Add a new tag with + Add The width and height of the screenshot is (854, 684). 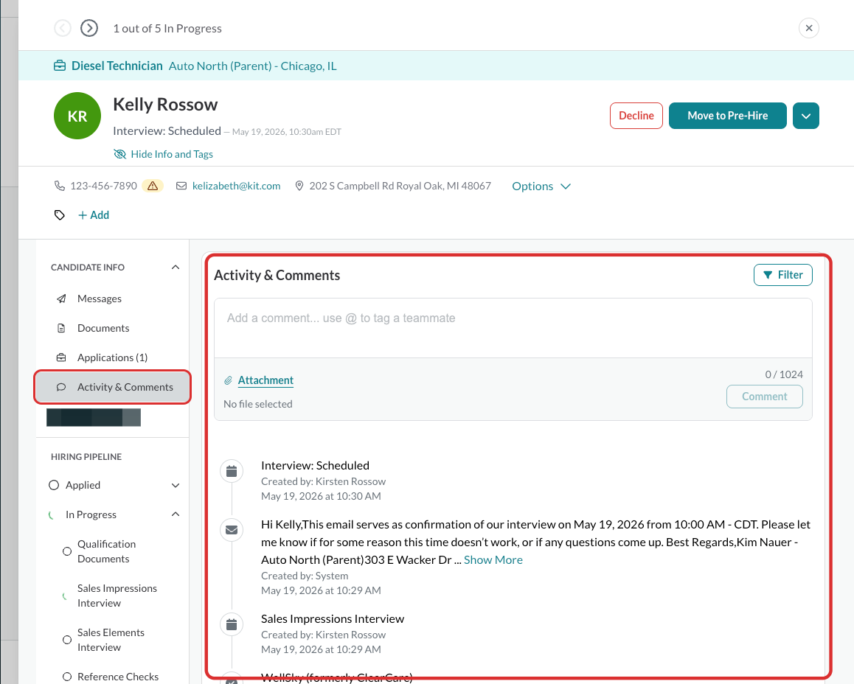point(94,215)
